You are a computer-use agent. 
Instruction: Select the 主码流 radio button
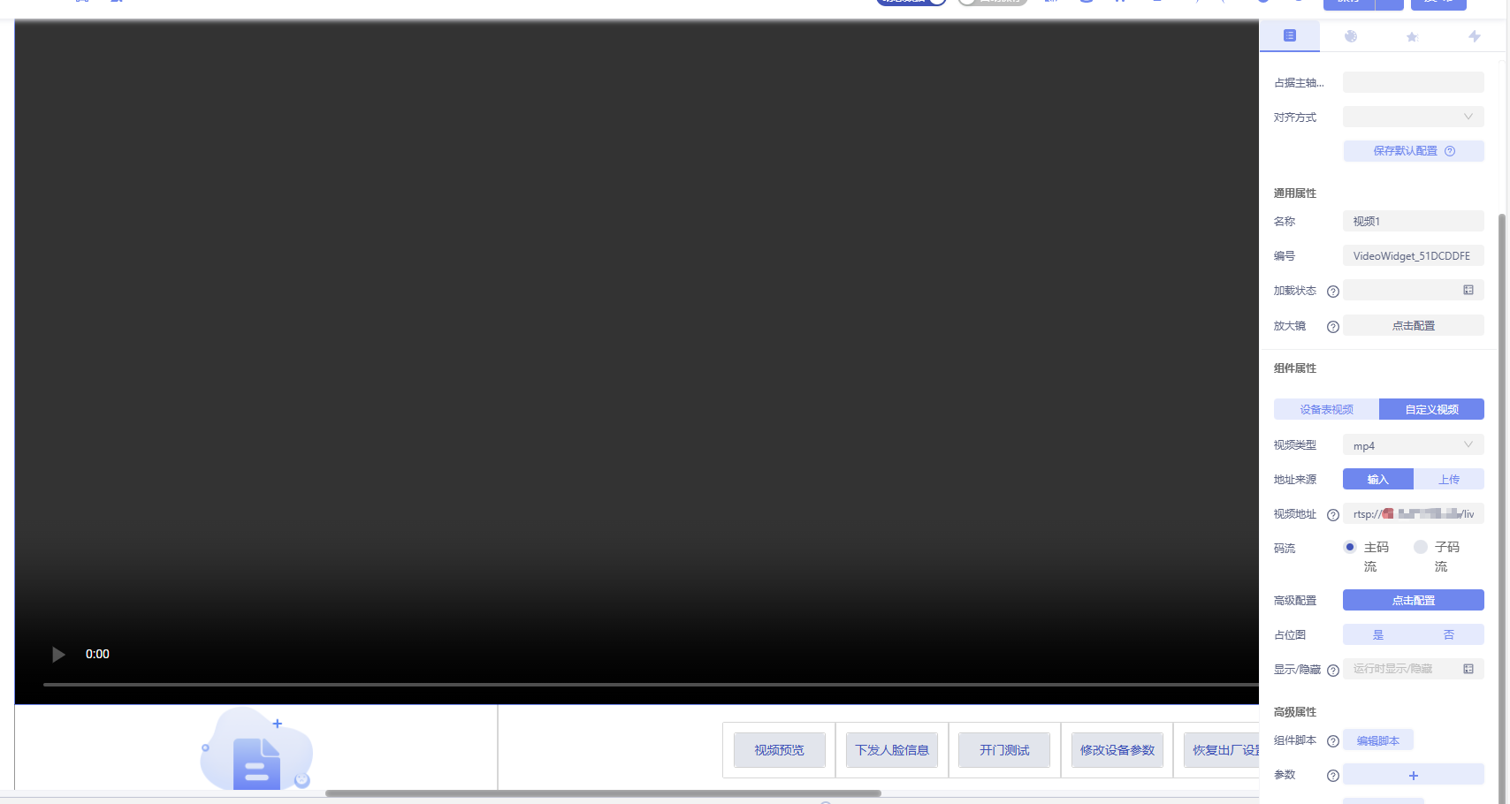[1350, 547]
